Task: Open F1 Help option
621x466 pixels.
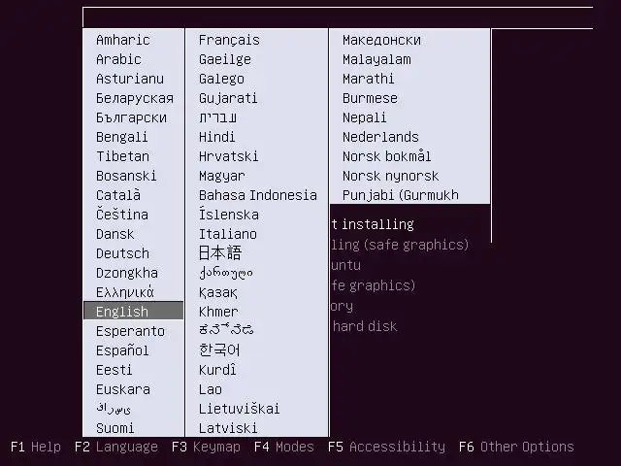Action: click(36, 447)
